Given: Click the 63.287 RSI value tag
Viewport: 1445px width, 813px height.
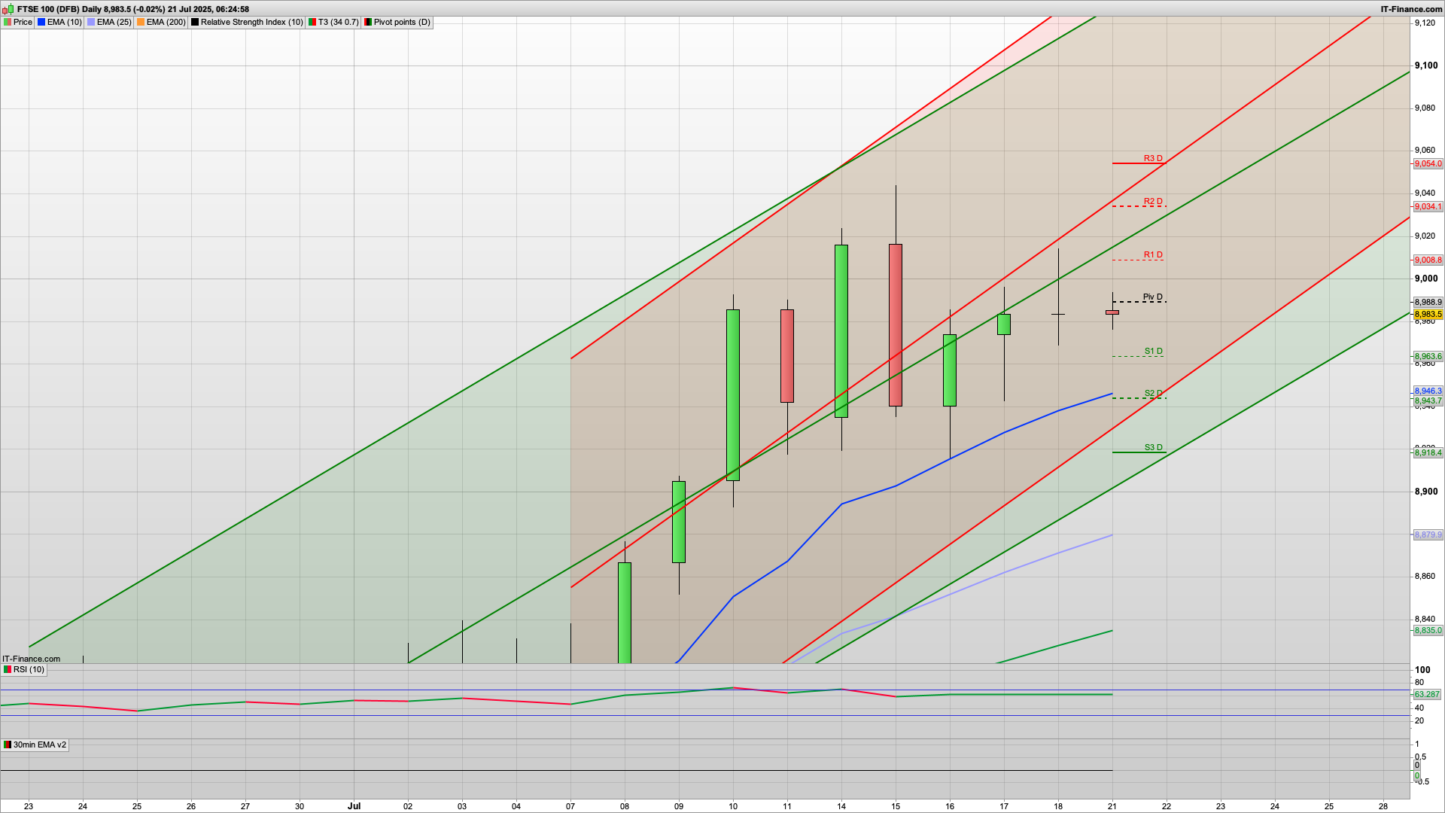Looking at the screenshot, I should 1427,695.
